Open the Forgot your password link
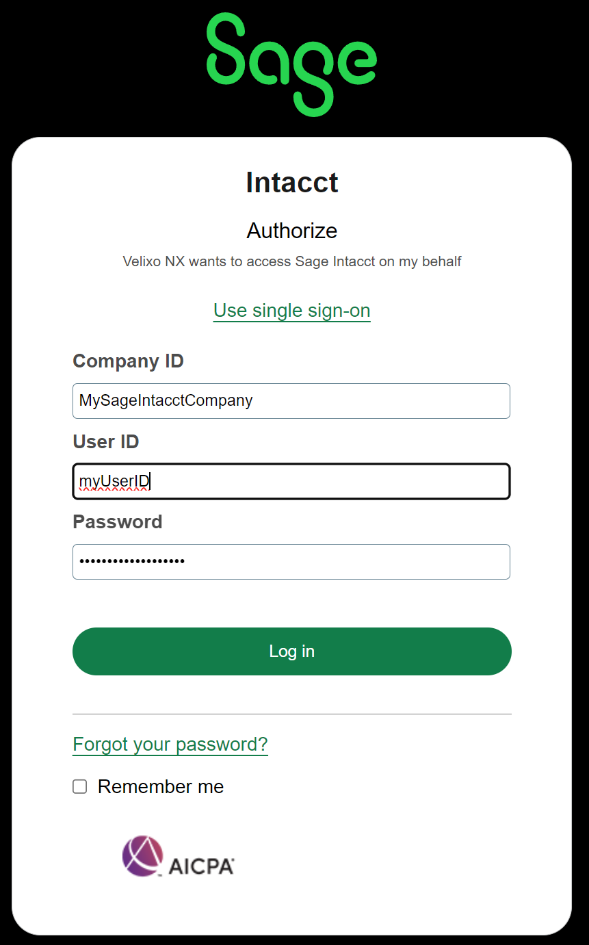The image size is (589, 945). [x=170, y=745]
